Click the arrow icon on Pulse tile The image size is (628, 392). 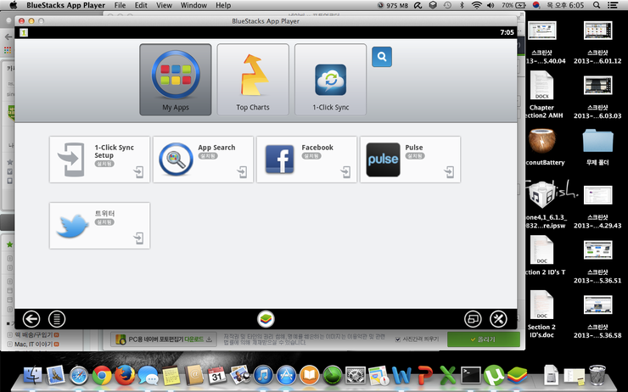449,172
